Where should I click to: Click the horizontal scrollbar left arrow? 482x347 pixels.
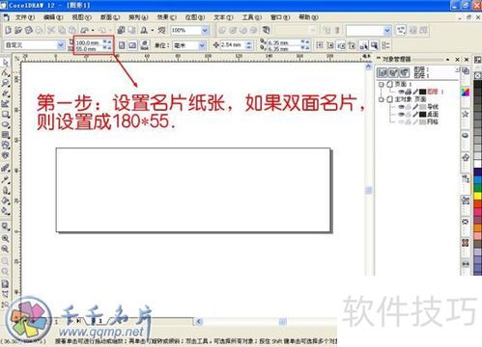coord(199,321)
